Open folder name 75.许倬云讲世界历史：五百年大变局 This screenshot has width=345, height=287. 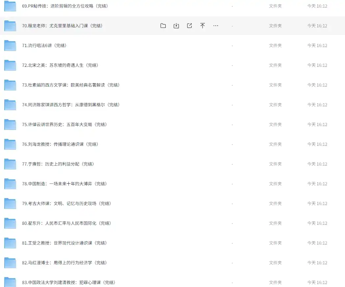64,125
